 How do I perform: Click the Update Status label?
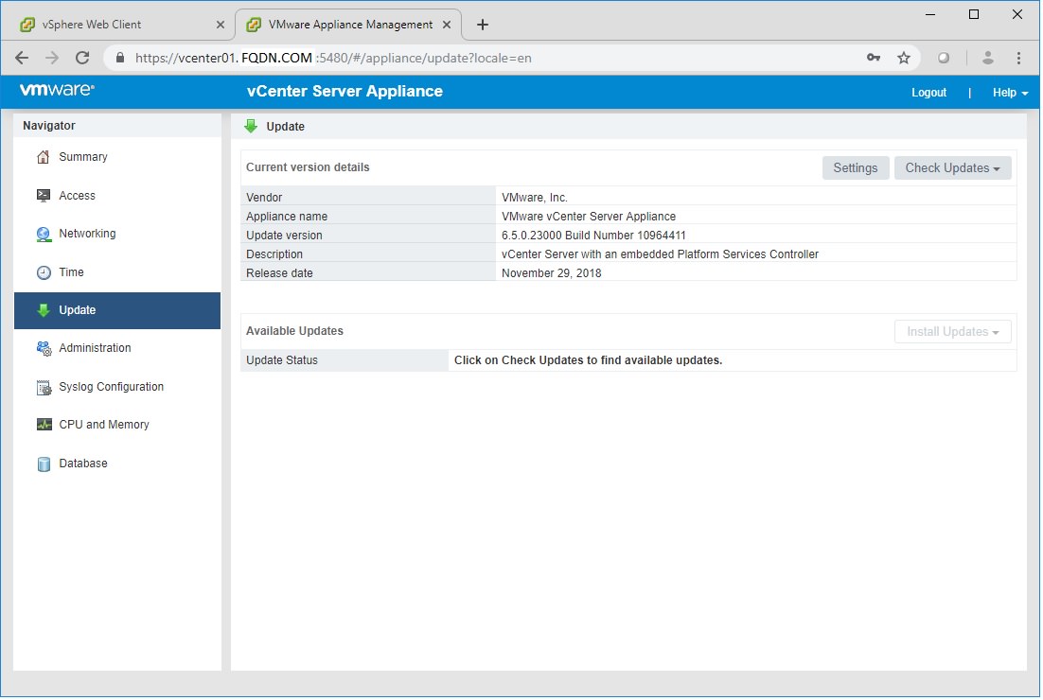(282, 361)
